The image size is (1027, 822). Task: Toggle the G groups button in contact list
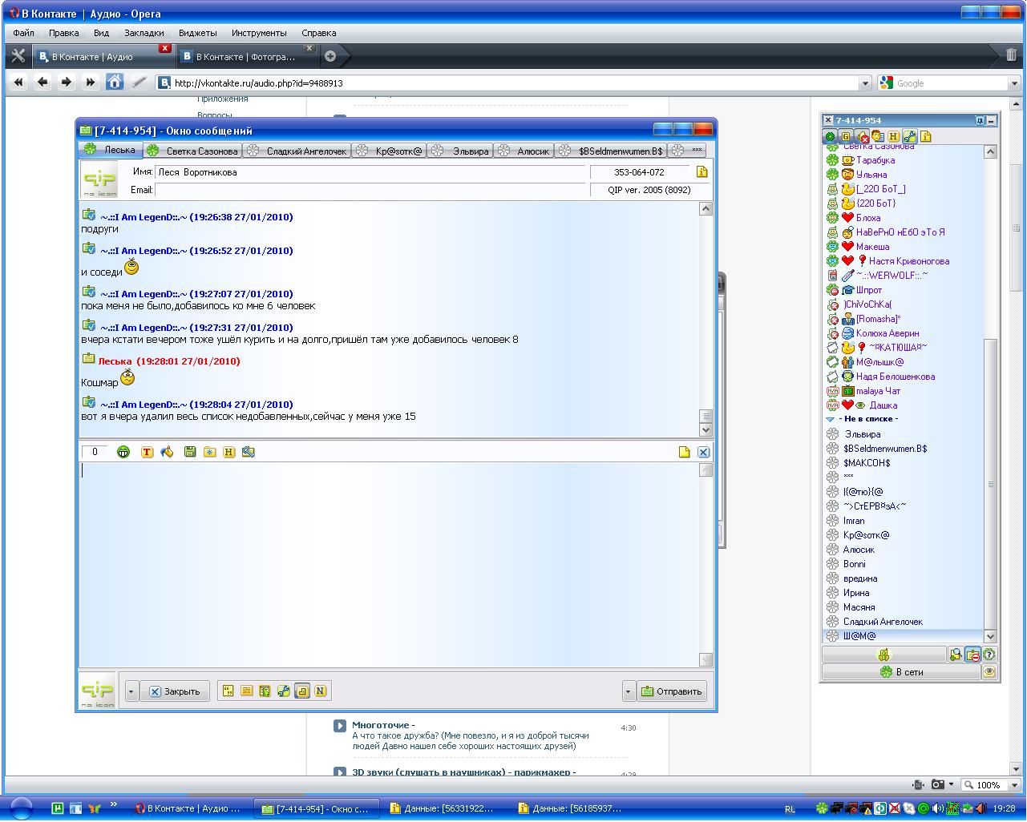[x=846, y=137]
